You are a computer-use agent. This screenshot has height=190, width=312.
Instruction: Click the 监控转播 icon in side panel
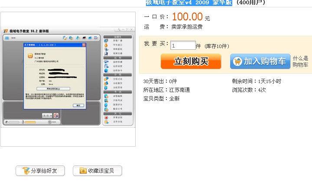point(107,62)
